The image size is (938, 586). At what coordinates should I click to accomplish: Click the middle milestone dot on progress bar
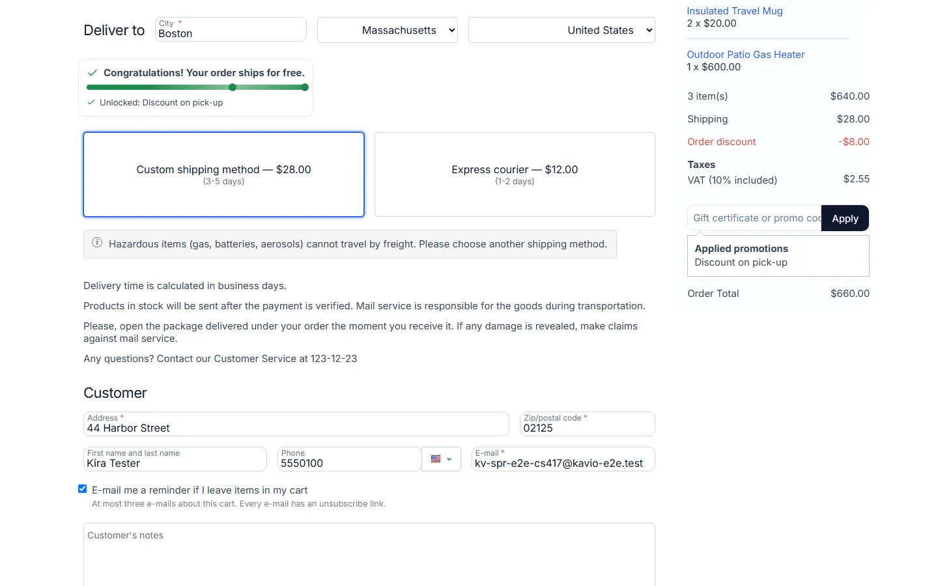(233, 87)
